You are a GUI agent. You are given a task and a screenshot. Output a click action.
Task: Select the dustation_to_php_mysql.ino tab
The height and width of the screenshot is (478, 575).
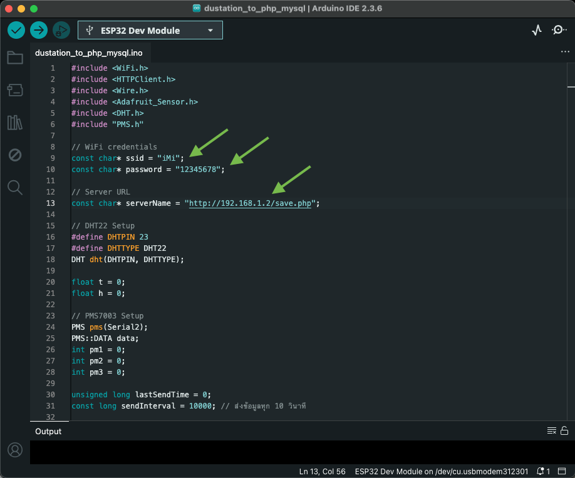pos(89,53)
